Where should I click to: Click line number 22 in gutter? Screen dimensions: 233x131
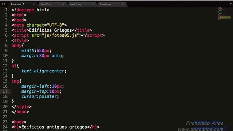(5, 117)
